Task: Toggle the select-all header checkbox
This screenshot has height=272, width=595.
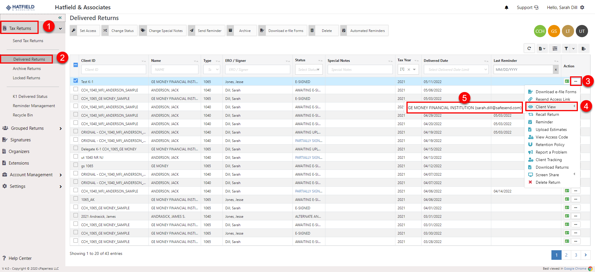Action: [76, 65]
